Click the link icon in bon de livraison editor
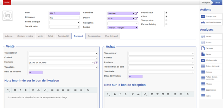 [x=45, y=90]
